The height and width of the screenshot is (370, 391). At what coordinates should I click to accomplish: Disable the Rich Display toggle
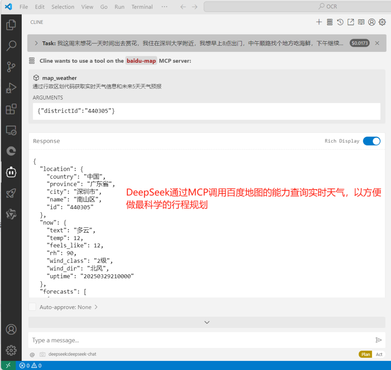371,141
